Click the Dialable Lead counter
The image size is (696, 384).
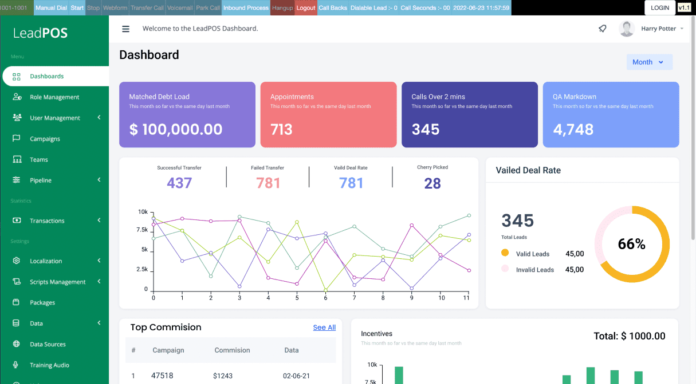374,8
